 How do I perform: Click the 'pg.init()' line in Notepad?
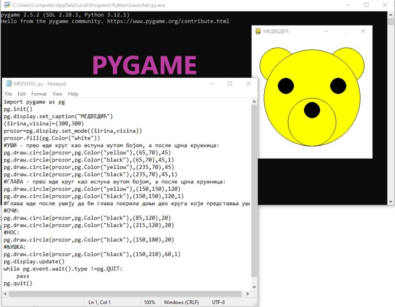tap(18, 109)
